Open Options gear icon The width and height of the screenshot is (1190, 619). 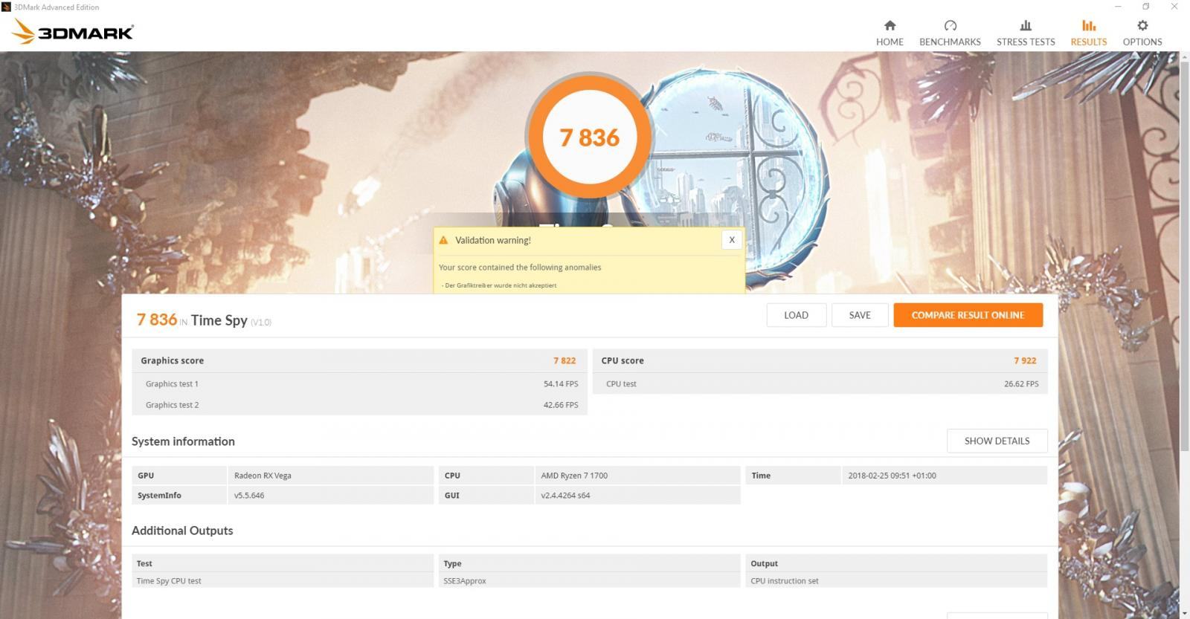tap(1142, 25)
